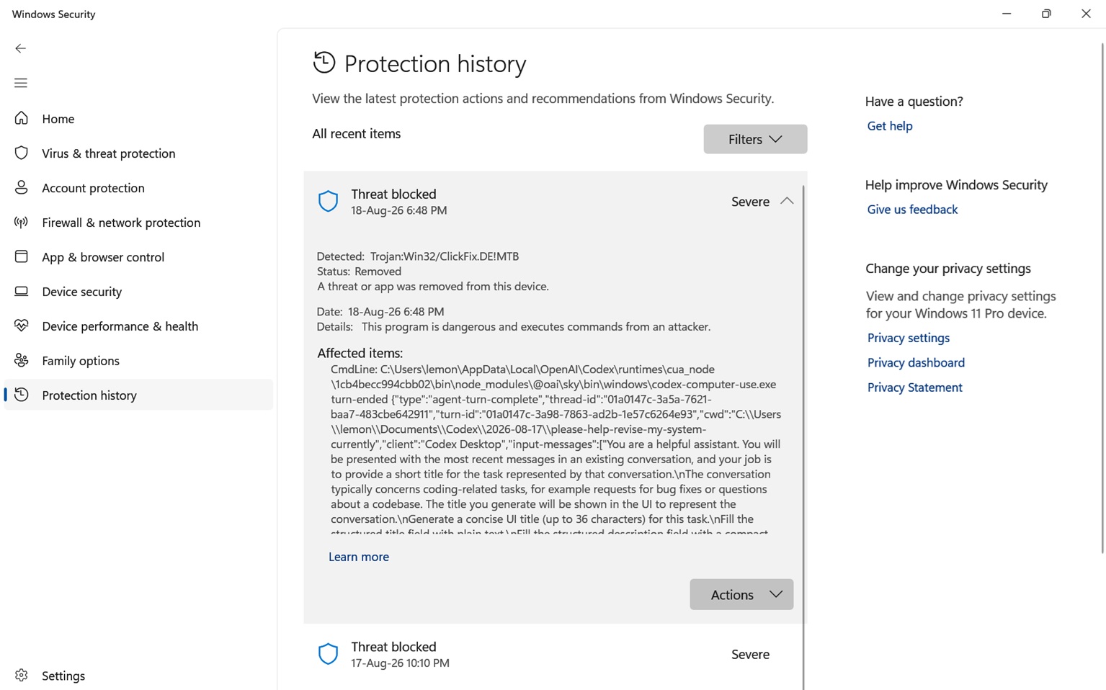Open Privacy Statement link
The width and height of the screenshot is (1106, 690).
tap(914, 387)
